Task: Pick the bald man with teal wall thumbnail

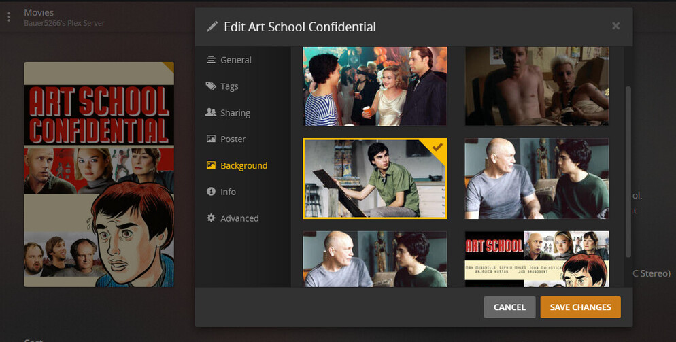Action: 537,179
